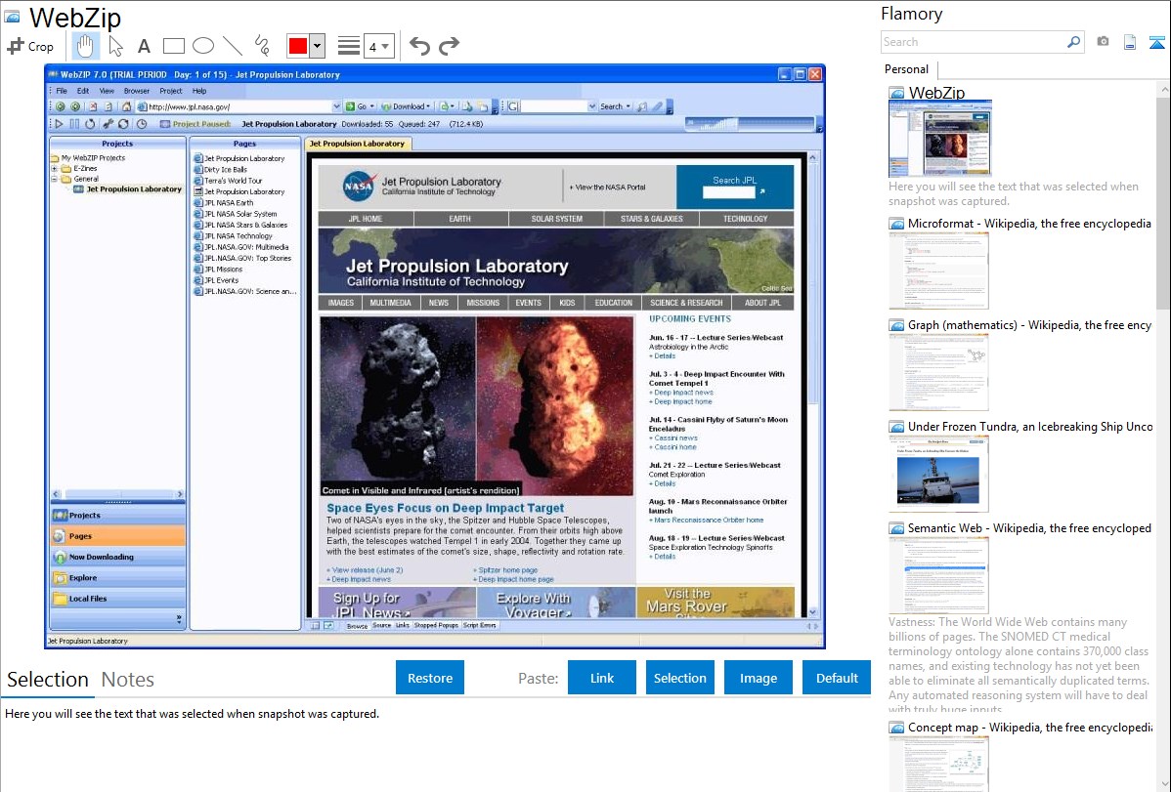Screen dimensions: 1171x792
Task: Open the WebZIP Search dropdown button
Action: click(x=616, y=106)
